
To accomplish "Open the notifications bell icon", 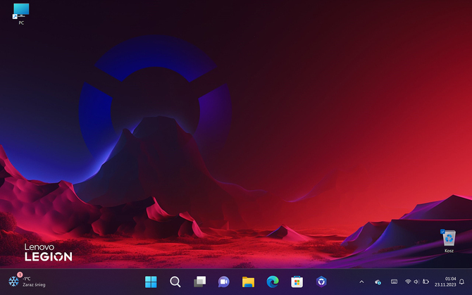I will coord(461,282).
